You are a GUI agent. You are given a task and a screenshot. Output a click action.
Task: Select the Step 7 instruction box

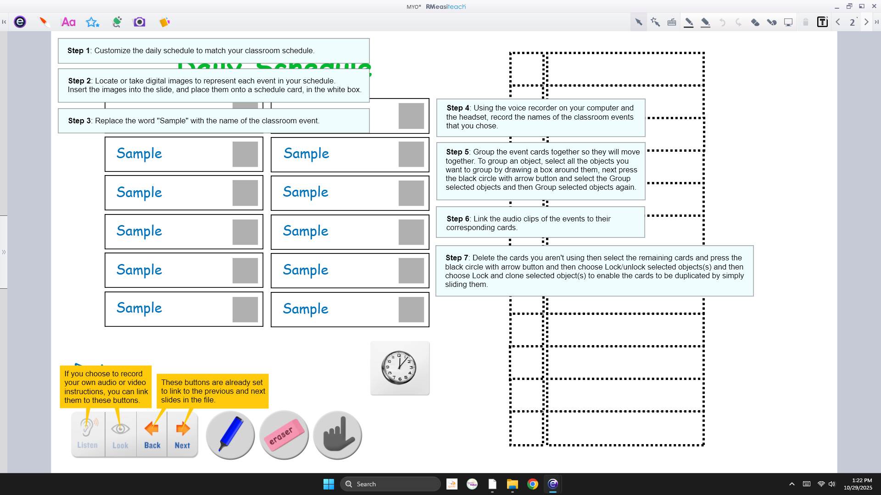pos(594,271)
